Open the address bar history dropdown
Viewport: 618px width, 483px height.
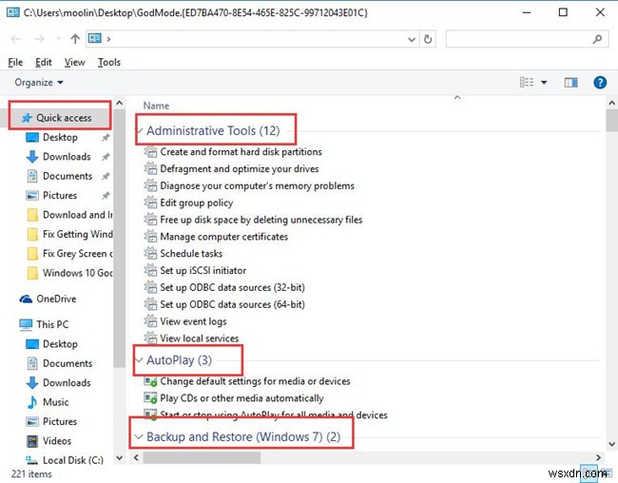tap(412, 39)
